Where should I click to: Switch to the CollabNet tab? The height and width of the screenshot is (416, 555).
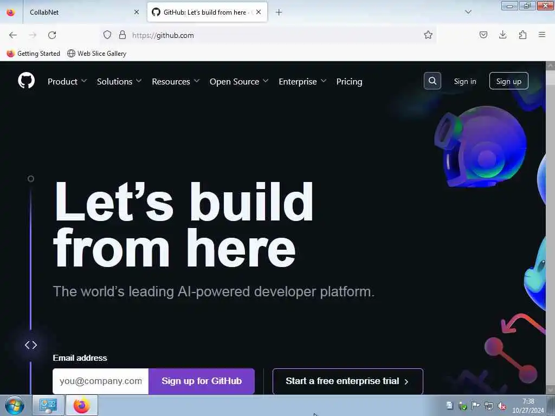click(83, 12)
